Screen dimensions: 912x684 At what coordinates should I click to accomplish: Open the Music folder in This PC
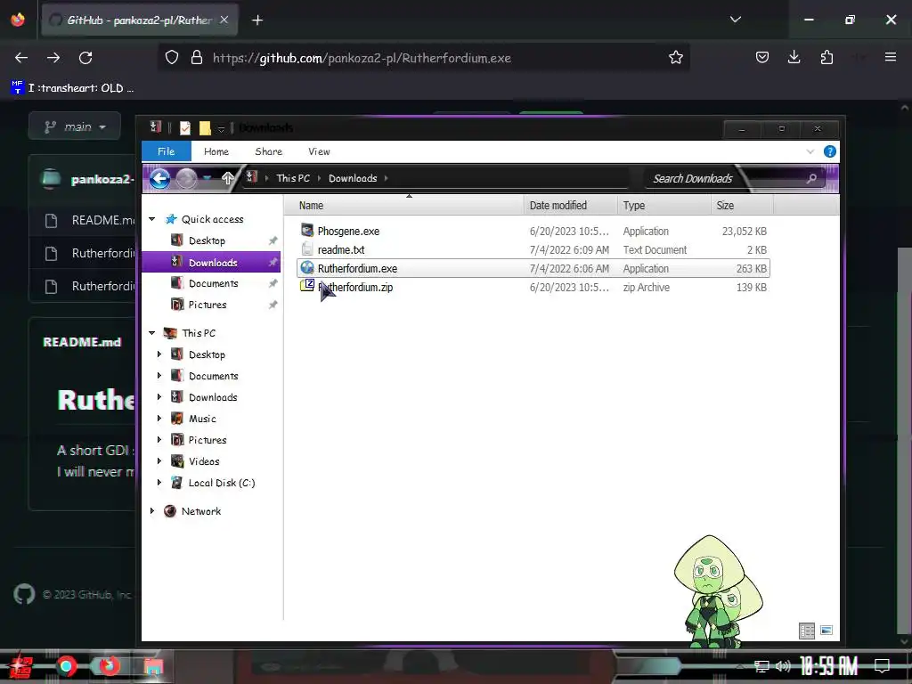click(202, 419)
